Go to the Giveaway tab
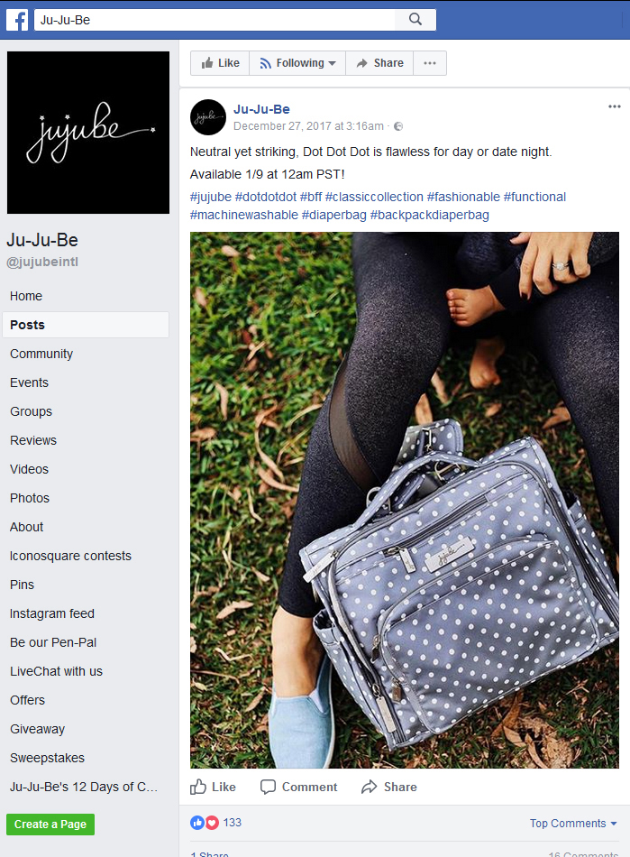 tap(37, 729)
